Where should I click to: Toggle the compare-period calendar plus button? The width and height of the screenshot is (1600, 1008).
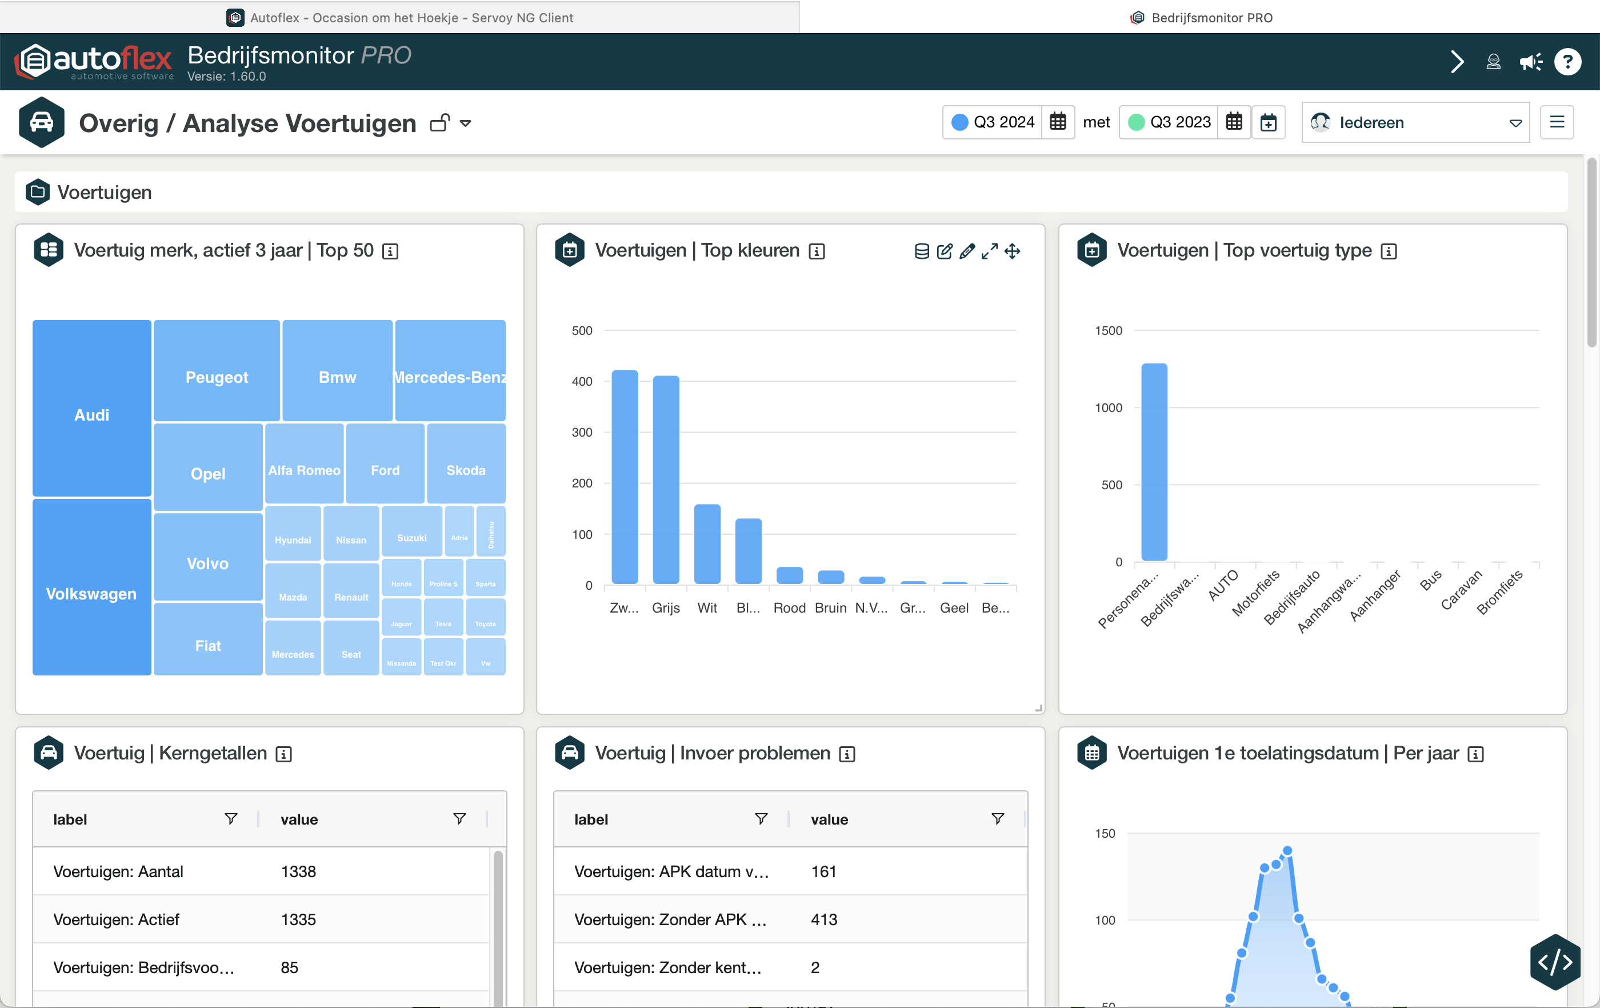pos(1269,122)
